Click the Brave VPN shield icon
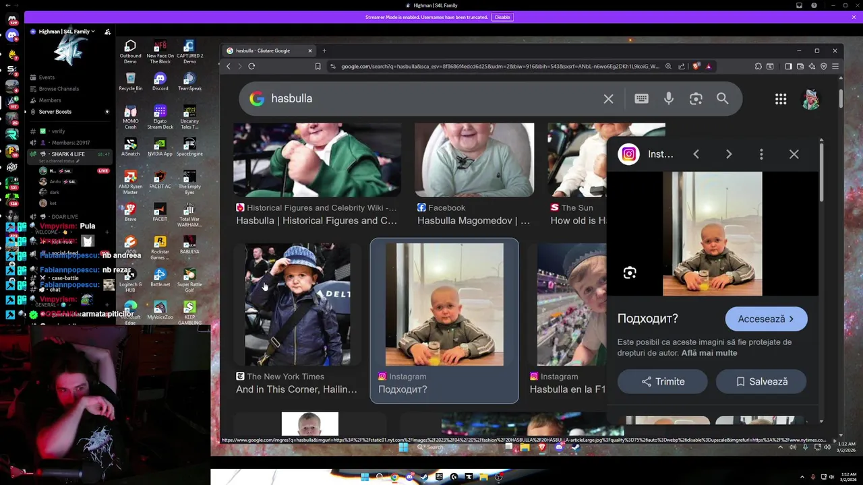This screenshot has height=485, width=863. click(x=823, y=66)
